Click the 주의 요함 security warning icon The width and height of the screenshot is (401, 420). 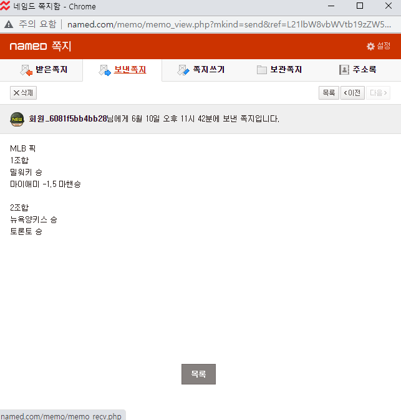pos(9,24)
